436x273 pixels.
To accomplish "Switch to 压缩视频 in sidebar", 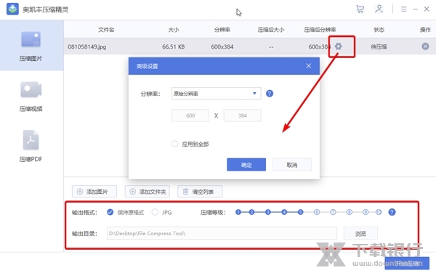I will click(31, 96).
